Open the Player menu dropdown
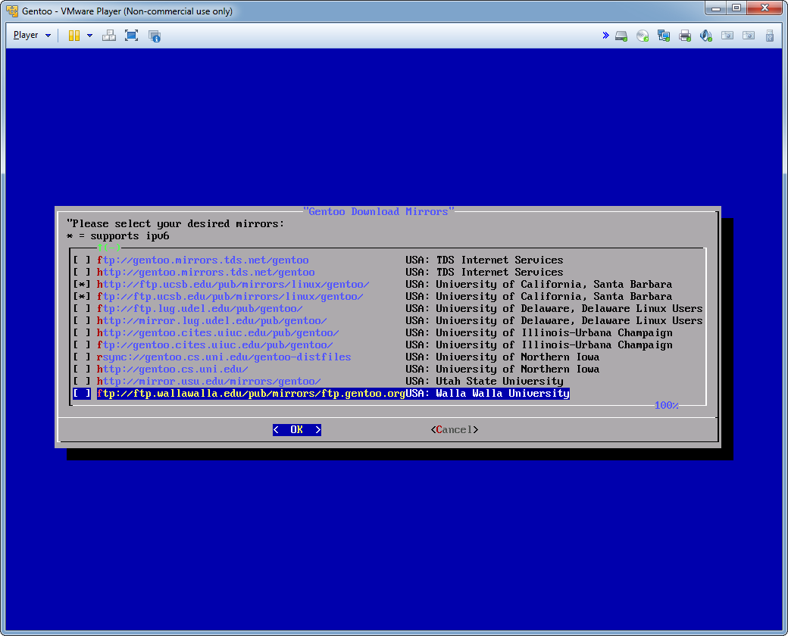 [32, 35]
